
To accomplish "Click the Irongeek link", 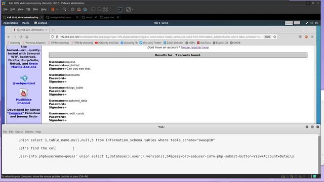I will [x=16, y=113].
